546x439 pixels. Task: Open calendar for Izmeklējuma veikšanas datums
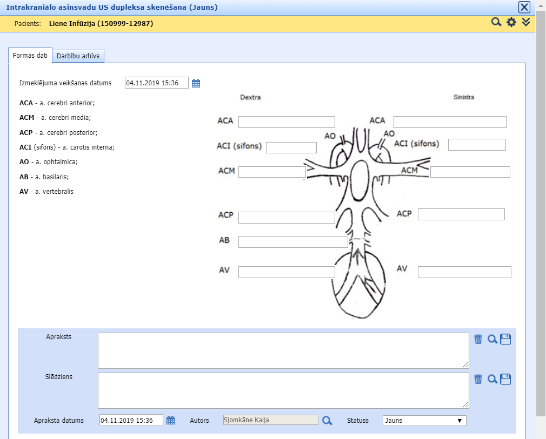tap(196, 83)
